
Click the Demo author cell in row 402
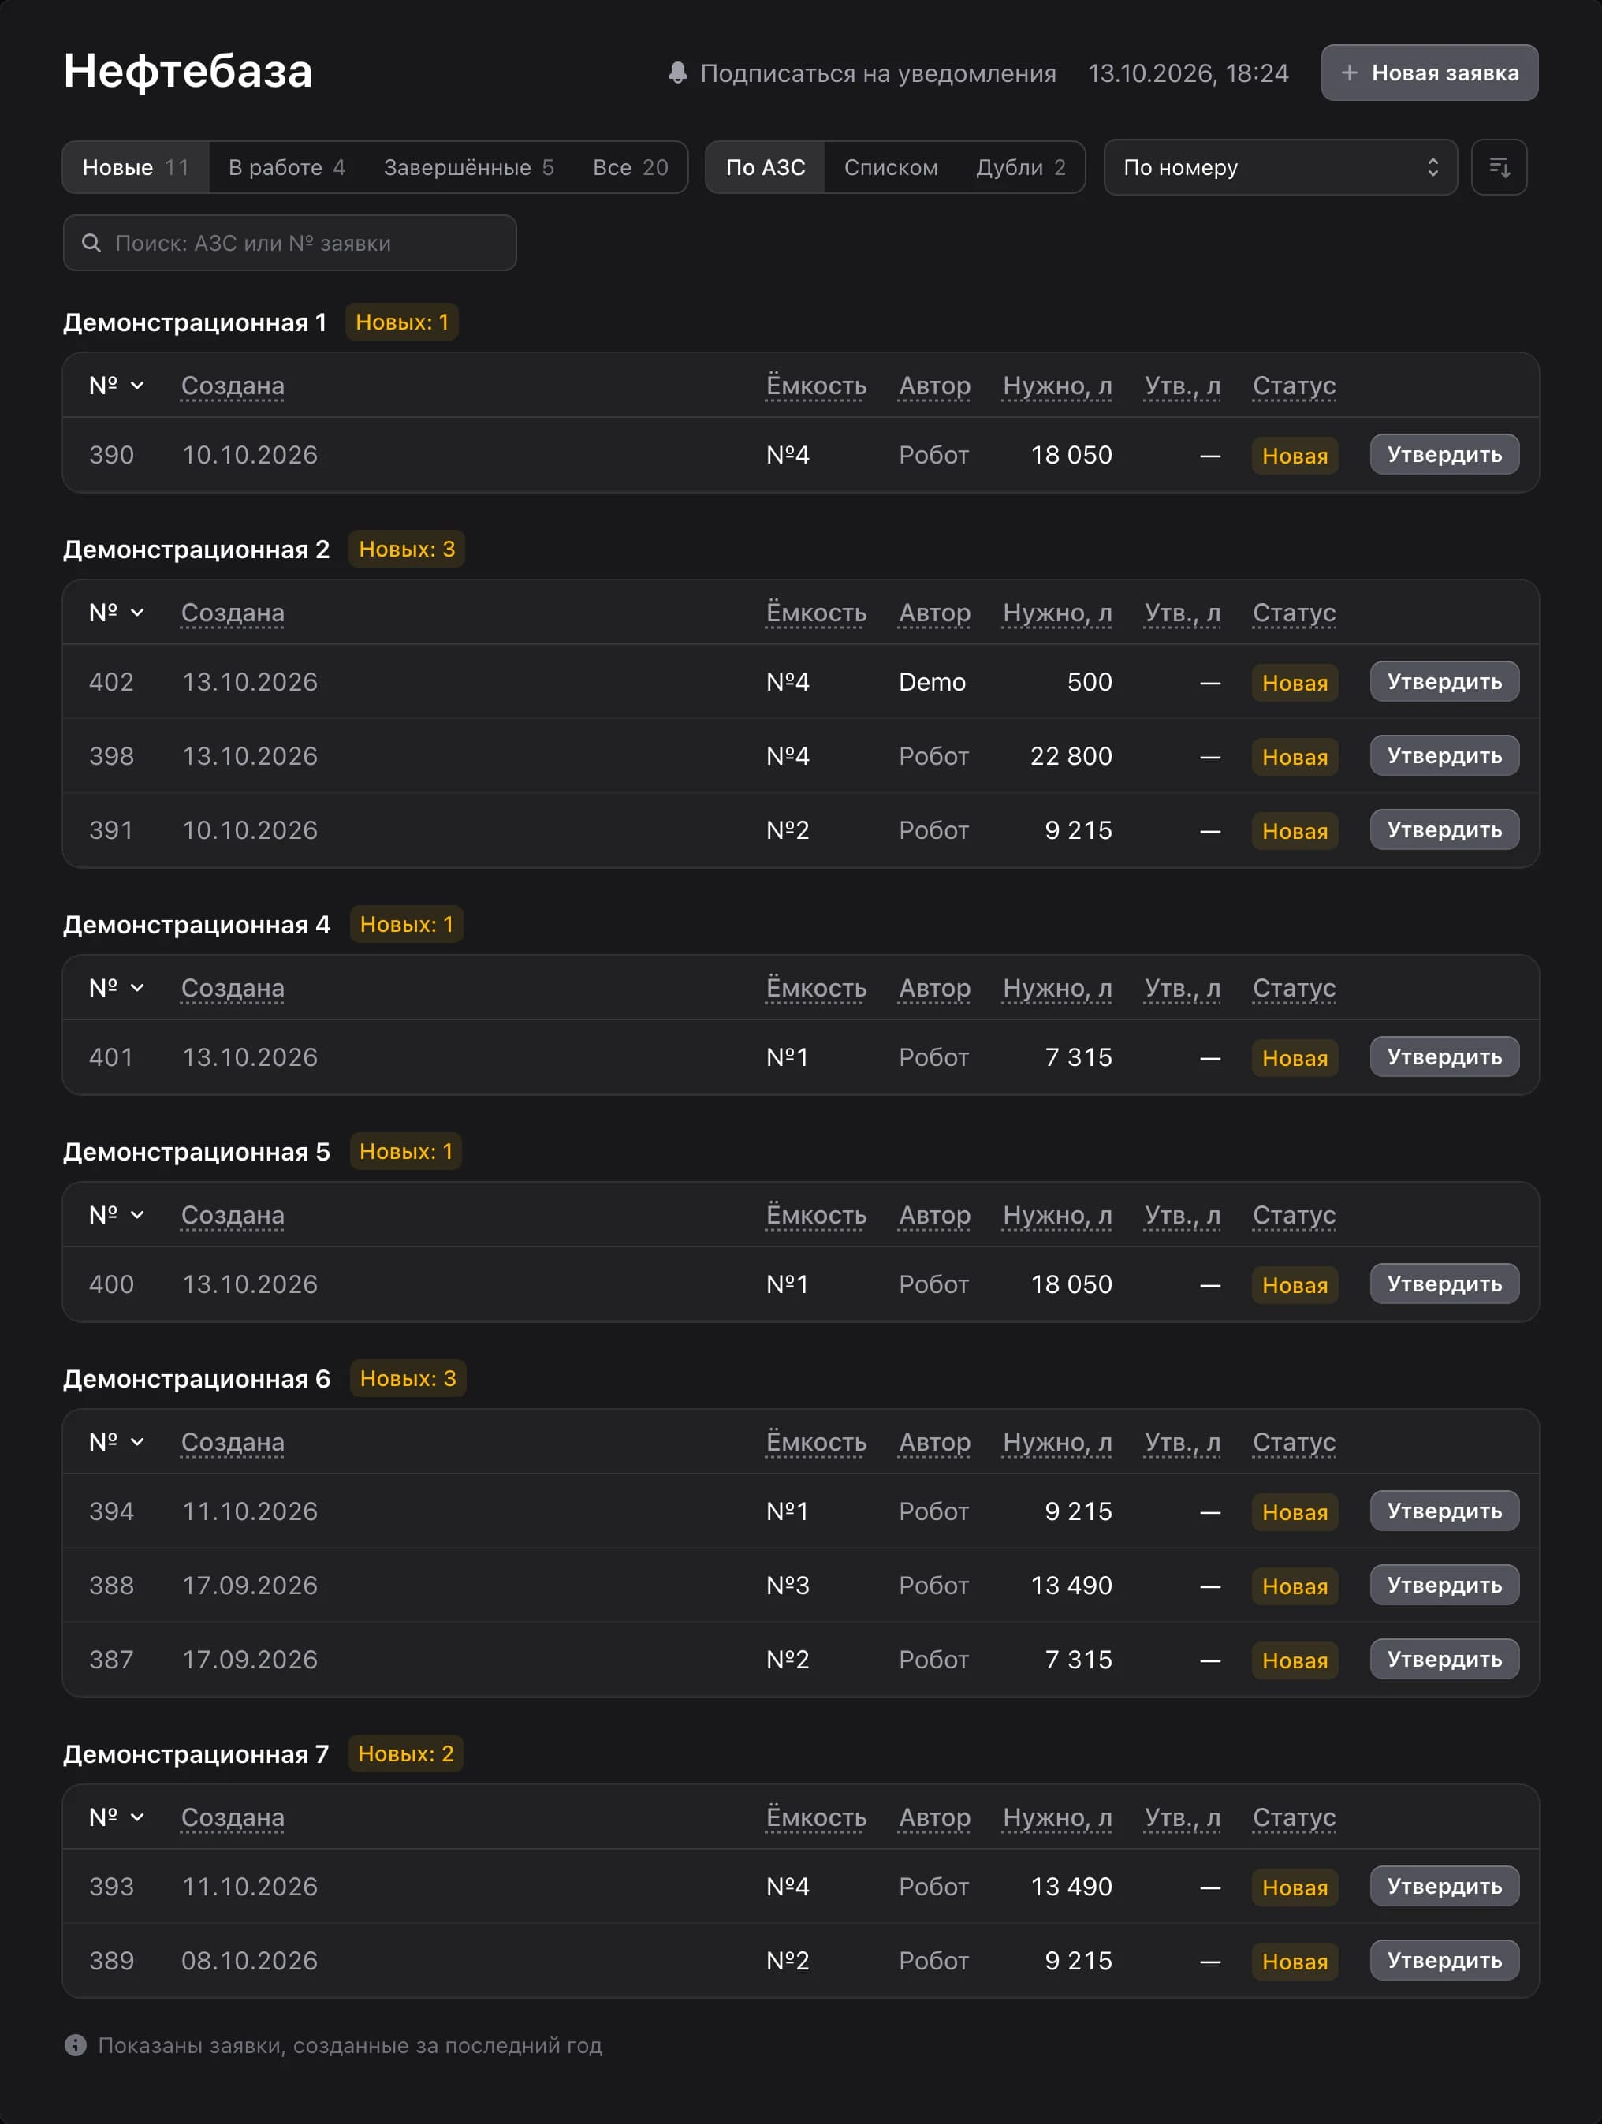pos(932,683)
